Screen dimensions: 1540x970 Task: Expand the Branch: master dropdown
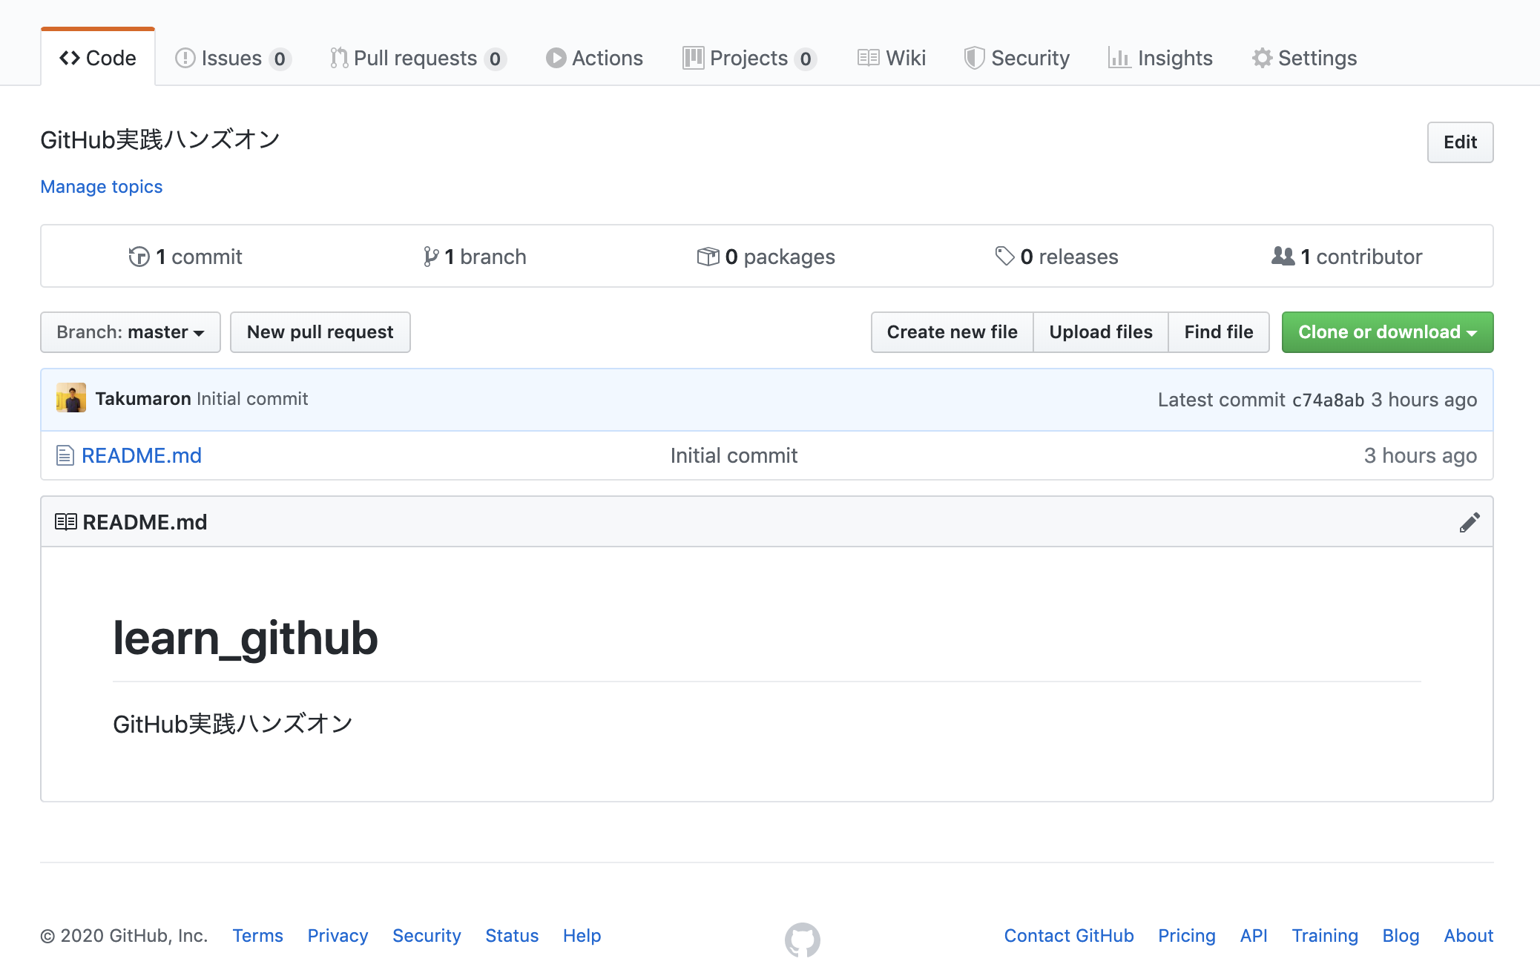131,332
